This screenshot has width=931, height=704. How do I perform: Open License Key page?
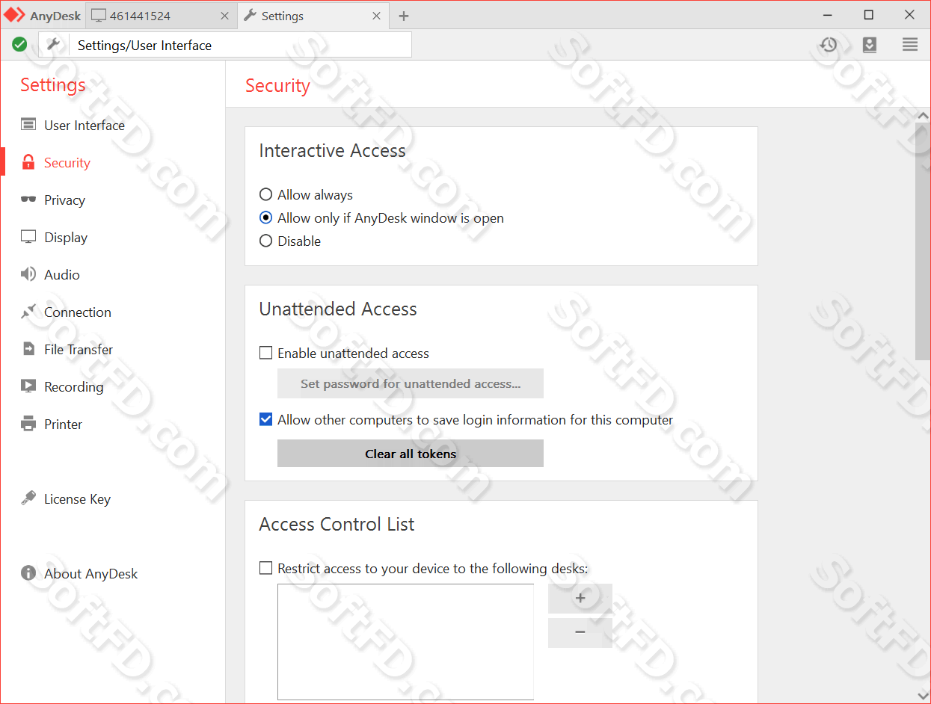tap(77, 498)
